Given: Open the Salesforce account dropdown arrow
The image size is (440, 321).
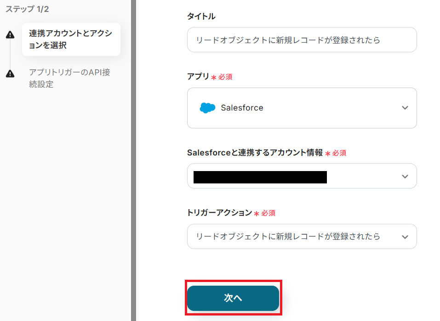Looking at the screenshot, I should tap(405, 177).
